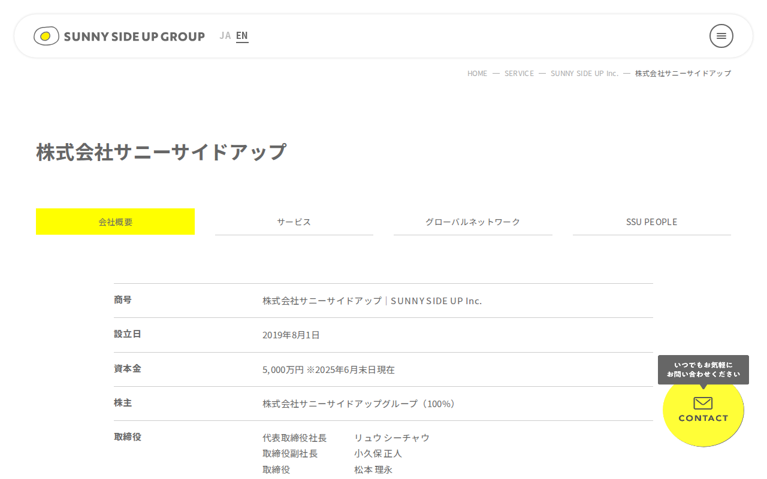Click the 資本金 row label
767x479 pixels.
[x=128, y=368]
